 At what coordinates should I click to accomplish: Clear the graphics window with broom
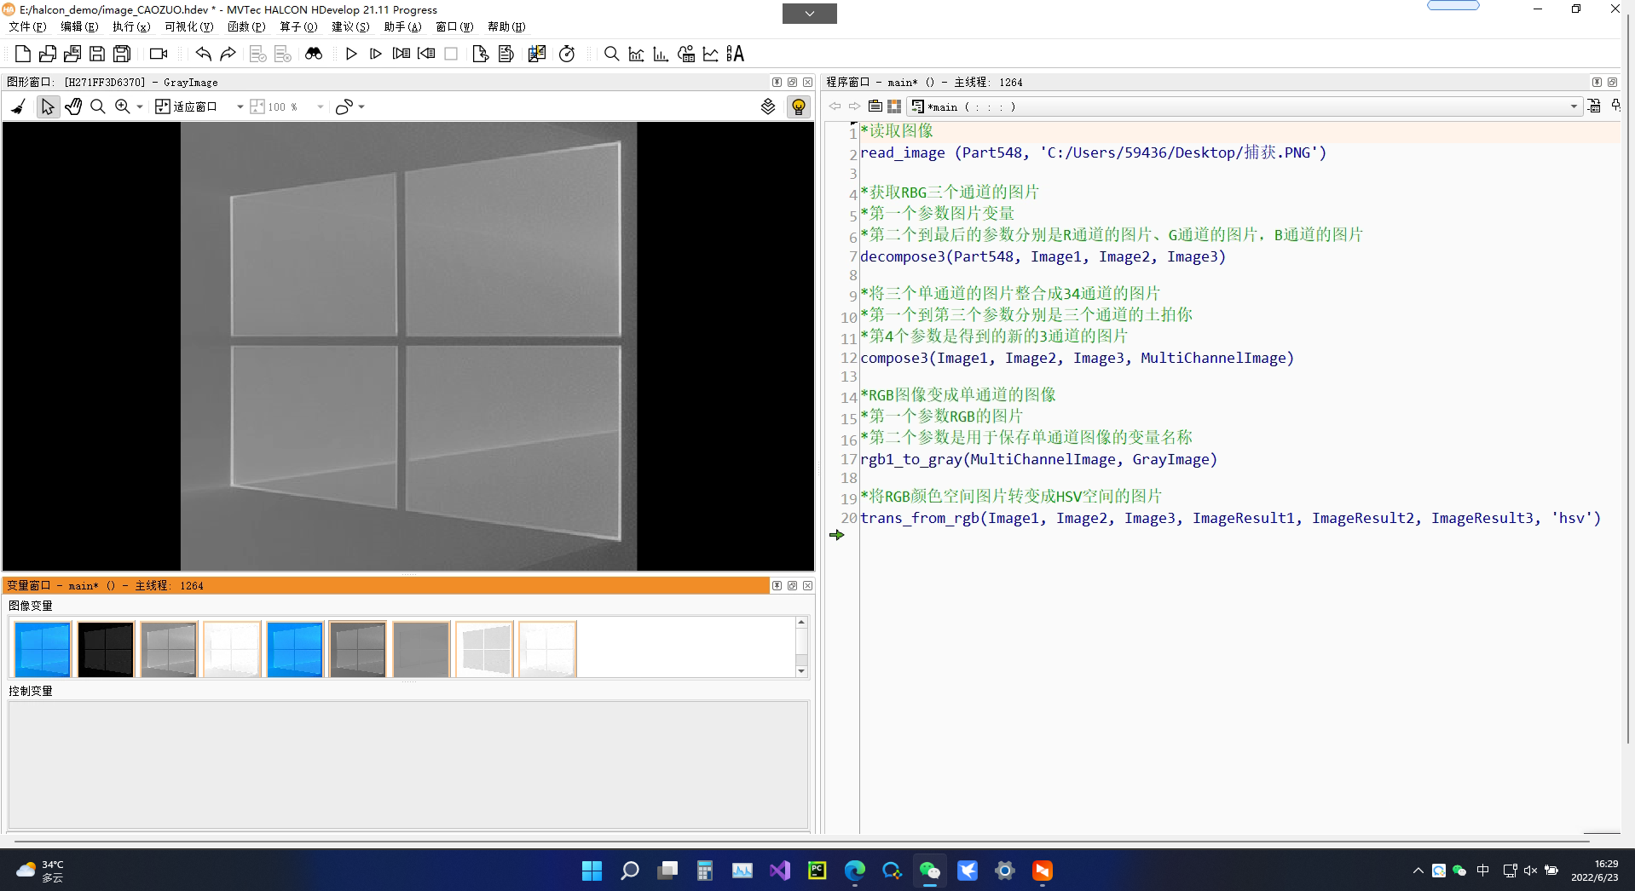click(18, 106)
